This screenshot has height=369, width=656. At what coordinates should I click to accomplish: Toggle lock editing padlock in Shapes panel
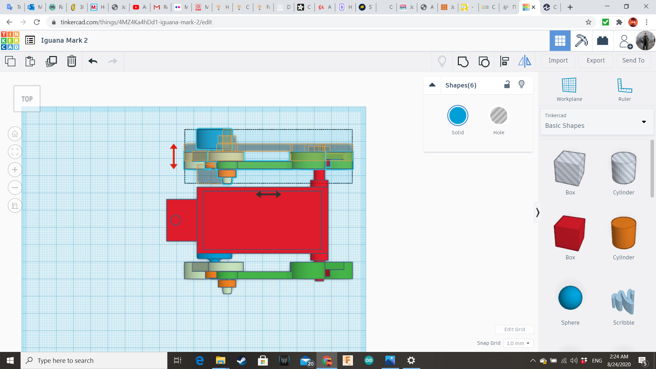pos(507,85)
